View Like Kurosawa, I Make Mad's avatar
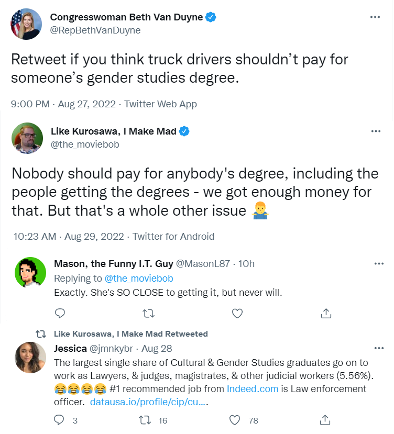Viewport: 394px width, 434px height. [x=26, y=138]
